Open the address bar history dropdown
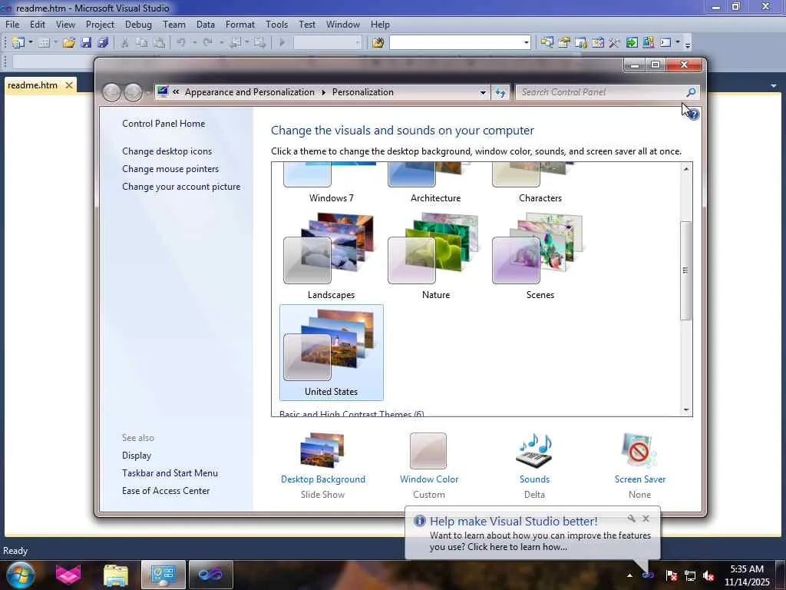Screen dimensions: 786x590 483,92
